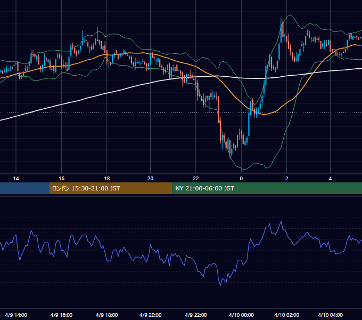Click the 4/10 02:00 label on the indicator axis

click(287, 315)
